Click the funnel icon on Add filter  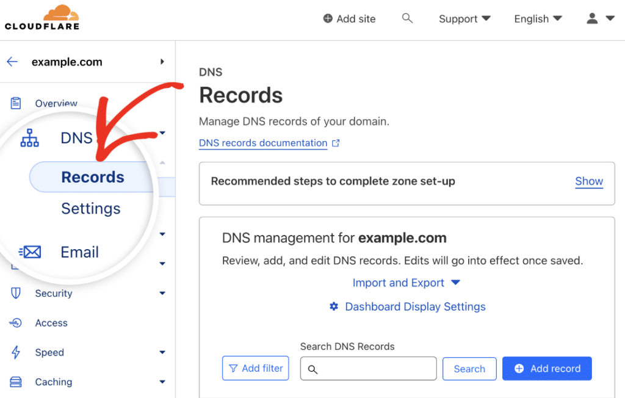coord(234,368)
